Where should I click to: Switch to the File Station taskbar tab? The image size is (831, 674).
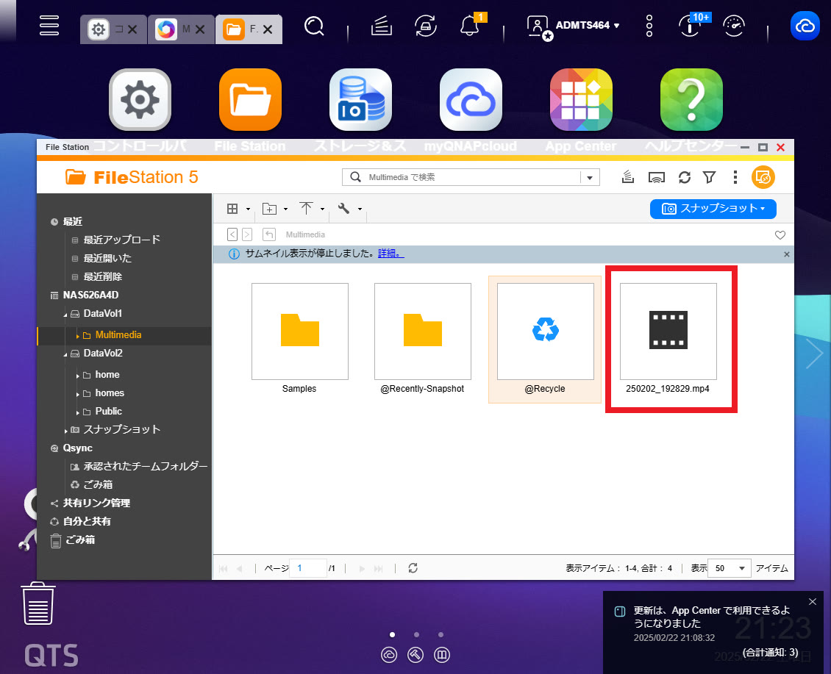(249, 29)
